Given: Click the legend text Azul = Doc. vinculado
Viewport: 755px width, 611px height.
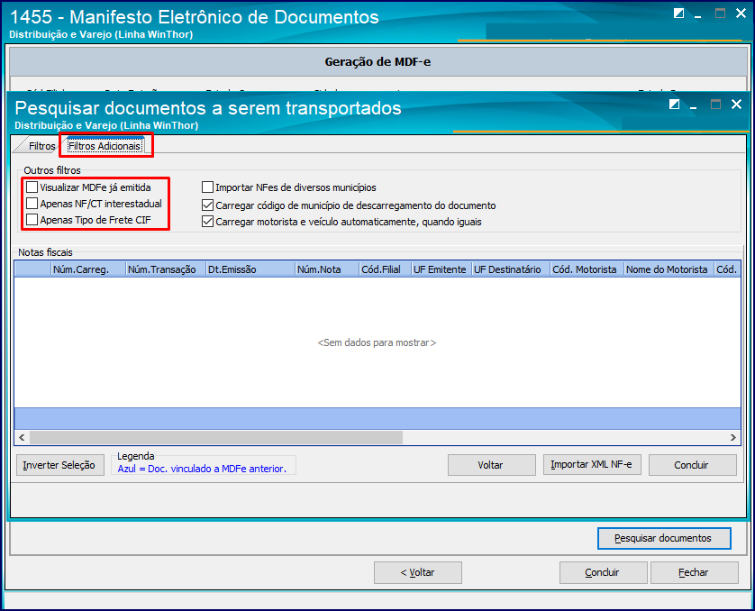Looking at the screenshot, I should (202, 469).
